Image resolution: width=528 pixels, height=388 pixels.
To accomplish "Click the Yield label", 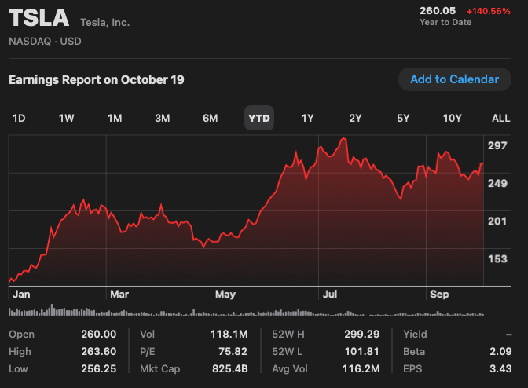I will click(x=415, y=334).
